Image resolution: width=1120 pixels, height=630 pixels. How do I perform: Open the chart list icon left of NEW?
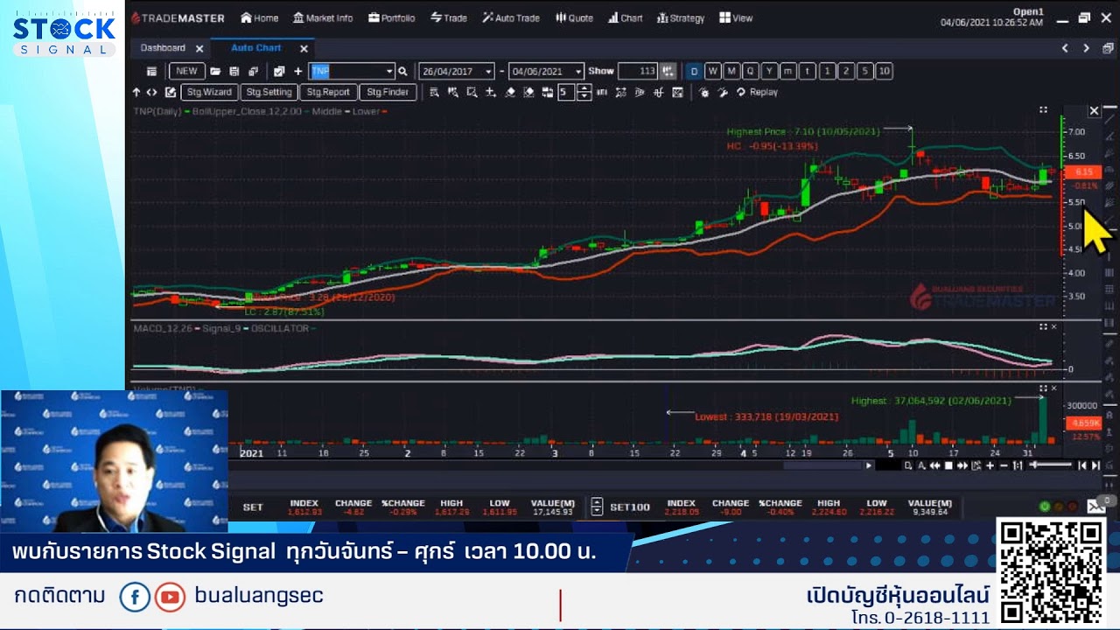tap(151, 71)
